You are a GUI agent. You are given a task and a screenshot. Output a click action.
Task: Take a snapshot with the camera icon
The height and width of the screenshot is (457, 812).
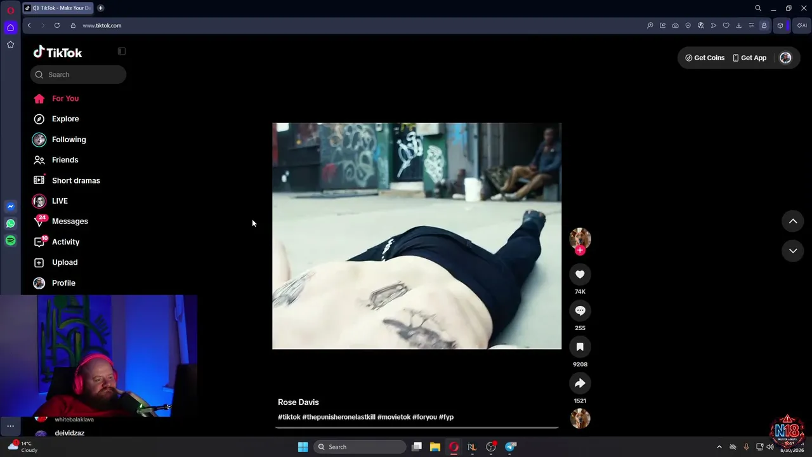(x=676, y=25)
